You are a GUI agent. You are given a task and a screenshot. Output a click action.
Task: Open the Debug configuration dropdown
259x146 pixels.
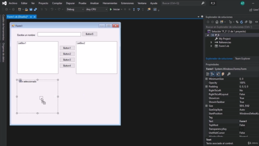tap(75, 9)
